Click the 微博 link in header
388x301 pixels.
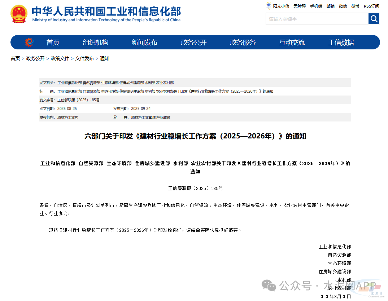pos(355,6)
